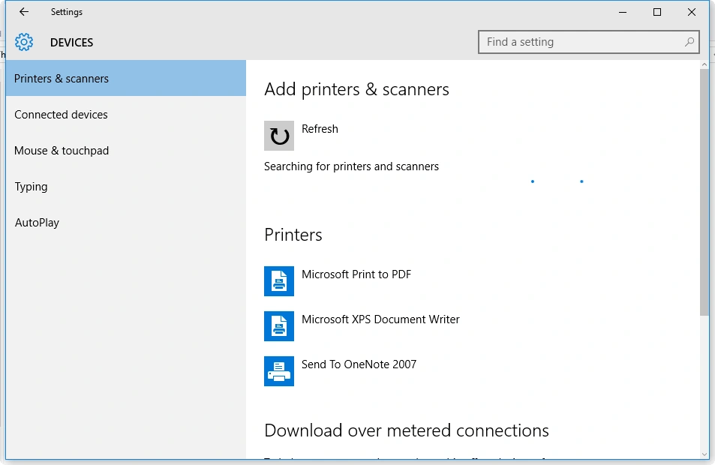The height and width of the screenshot is (465, 715).
Task: Click the Microsoft Print to PDF icon
Action: coord(279,280)
